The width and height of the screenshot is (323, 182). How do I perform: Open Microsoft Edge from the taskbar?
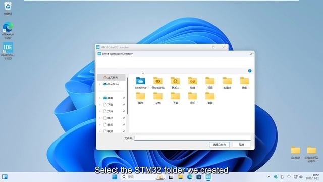coord(190,177)
